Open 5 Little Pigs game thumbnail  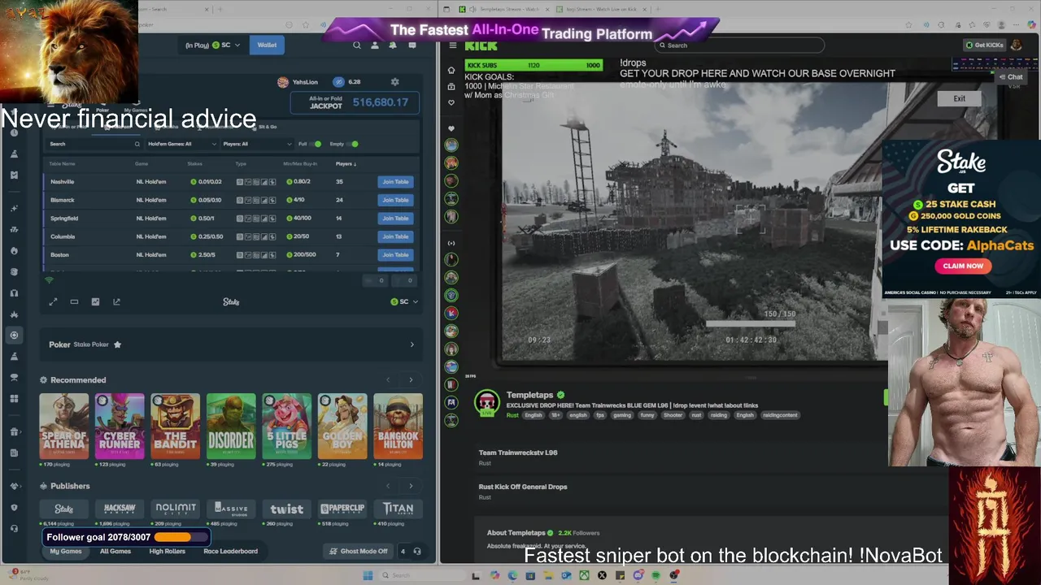[286, 427]
